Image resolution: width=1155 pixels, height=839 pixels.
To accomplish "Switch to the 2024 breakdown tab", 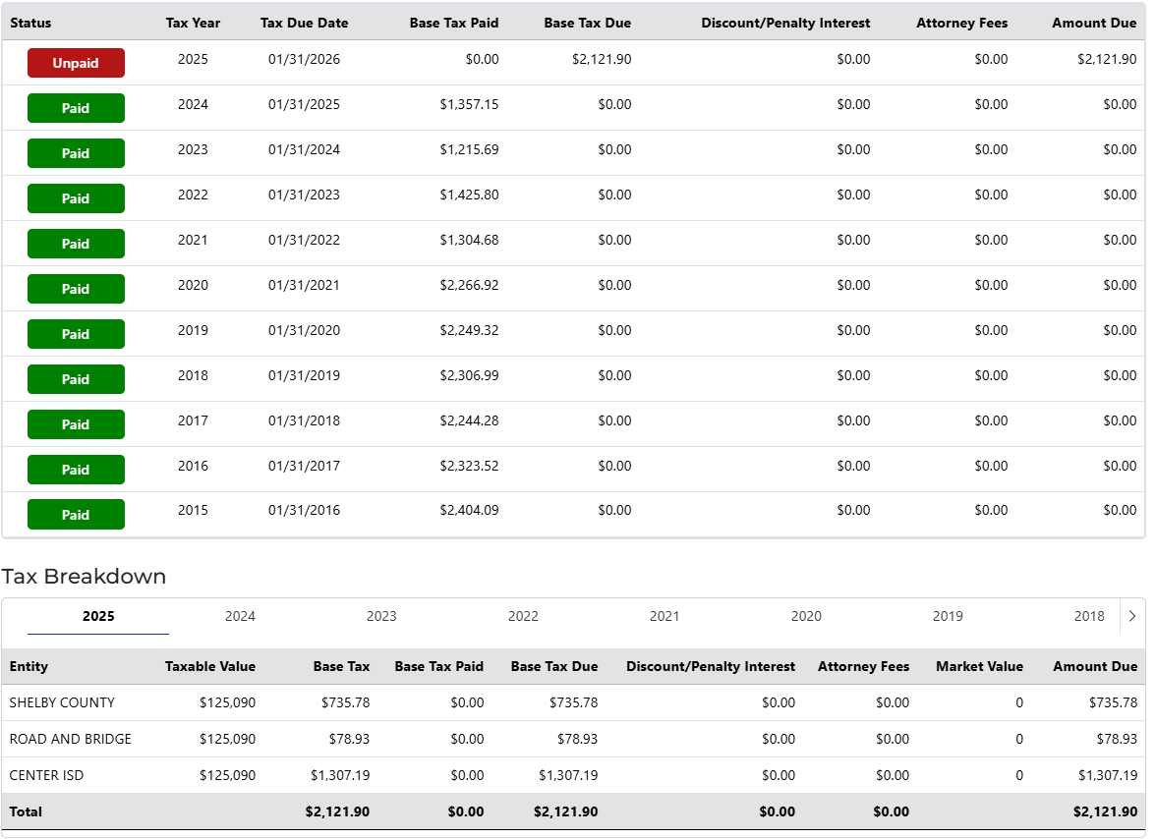I will click(x=240, y=616).
